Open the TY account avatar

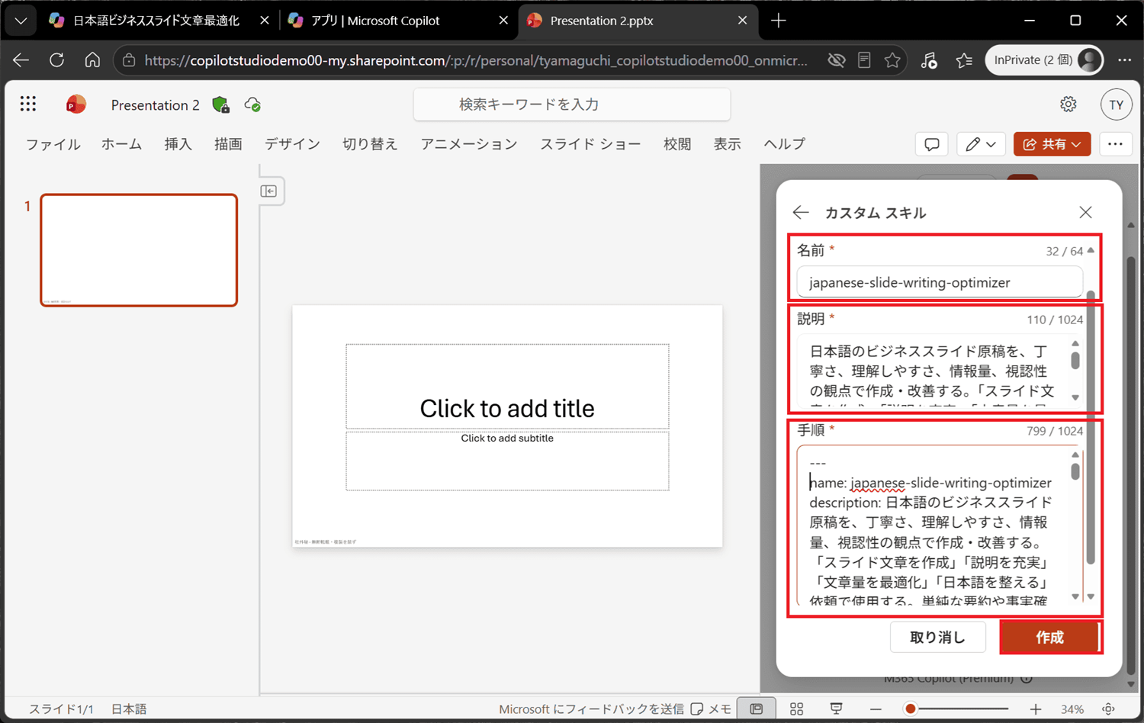[x=1117, y=105]
